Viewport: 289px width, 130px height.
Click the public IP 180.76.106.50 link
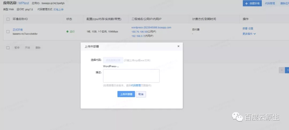(x=139, y=32)
